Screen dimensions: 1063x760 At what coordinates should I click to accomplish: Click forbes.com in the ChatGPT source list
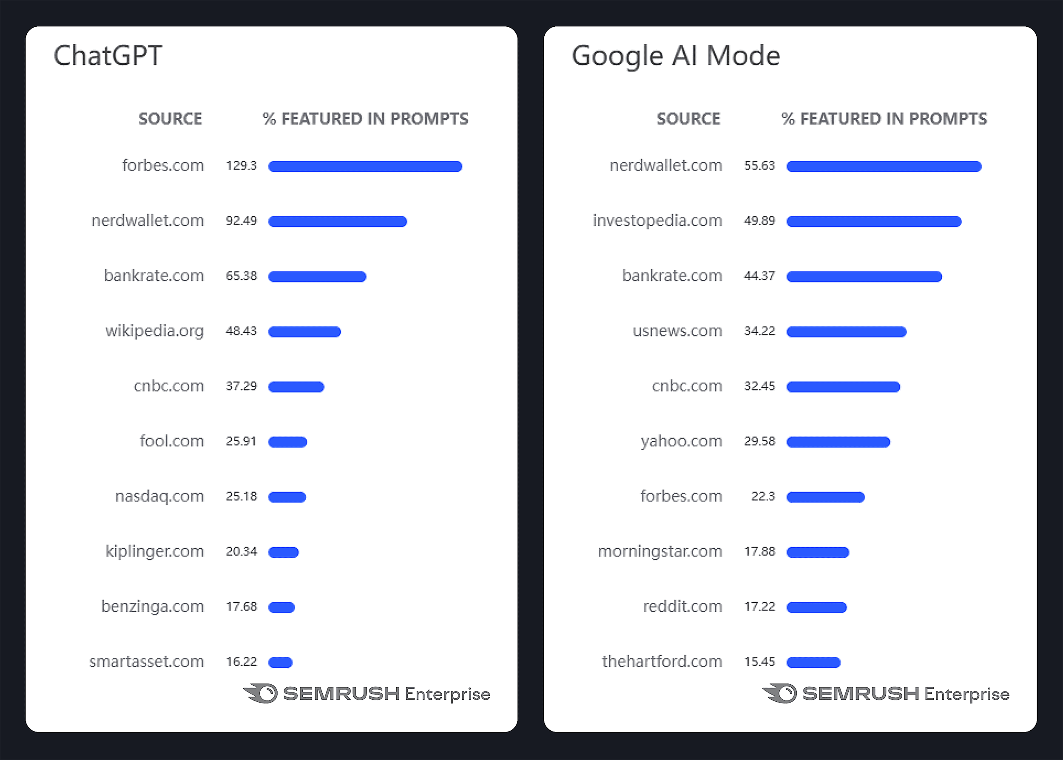(163, 166)
